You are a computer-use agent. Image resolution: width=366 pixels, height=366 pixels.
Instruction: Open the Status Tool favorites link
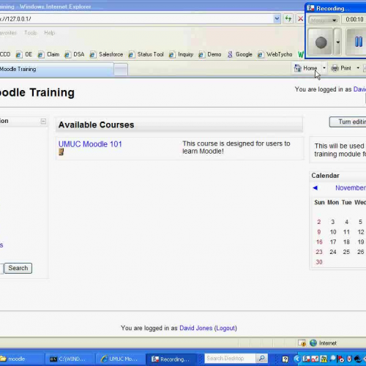pyautogui.click(x=146, y=54)
